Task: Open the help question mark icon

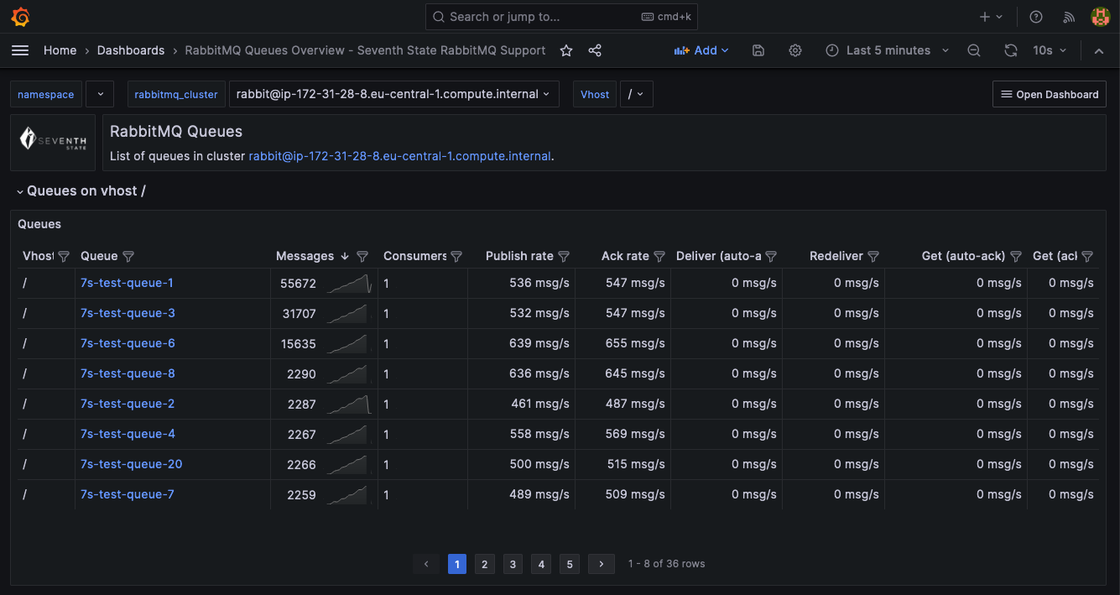Action: click(x=1036, y=17)
